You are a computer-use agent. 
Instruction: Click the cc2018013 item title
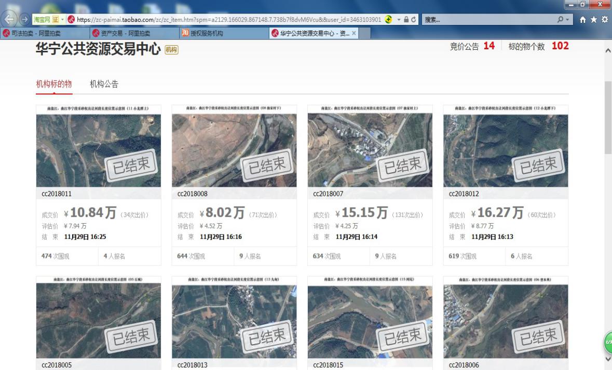pos(193,365)
